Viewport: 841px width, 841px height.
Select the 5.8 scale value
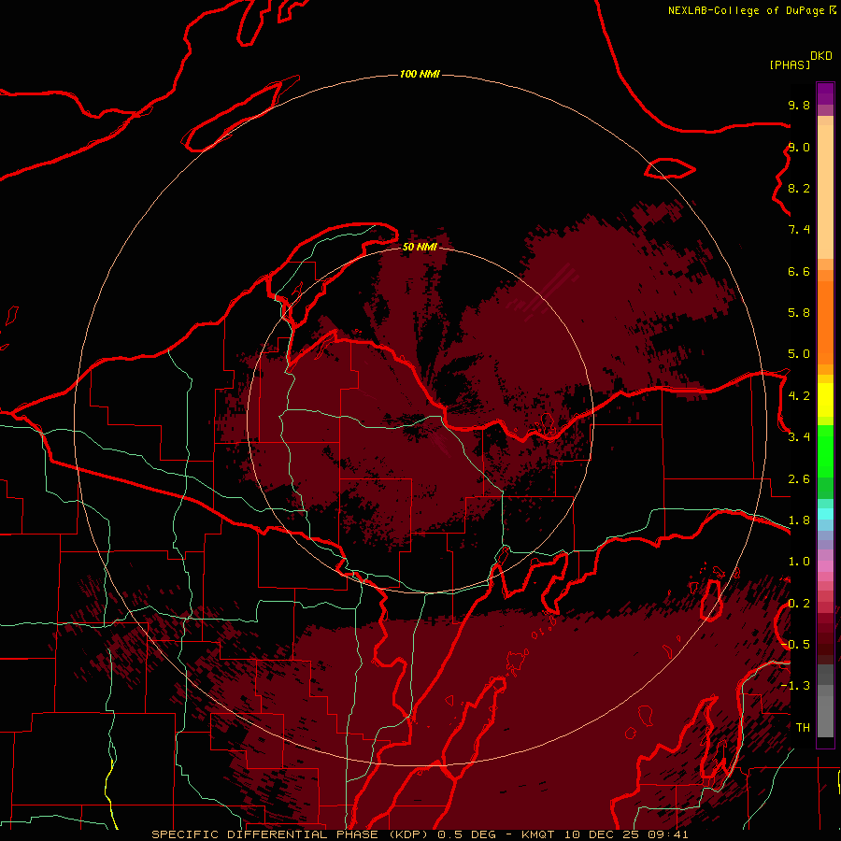pyautogui.click(x=799, y=313)
